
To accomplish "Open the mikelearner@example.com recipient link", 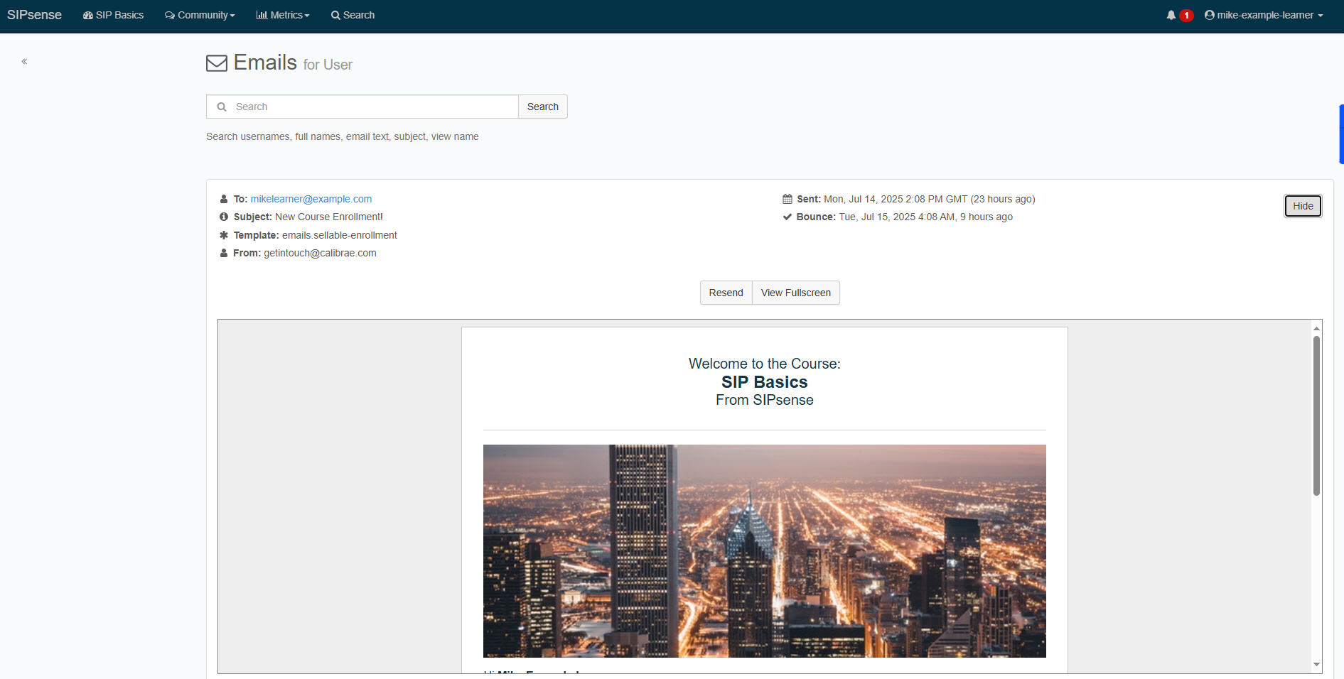I will [311, 199].
